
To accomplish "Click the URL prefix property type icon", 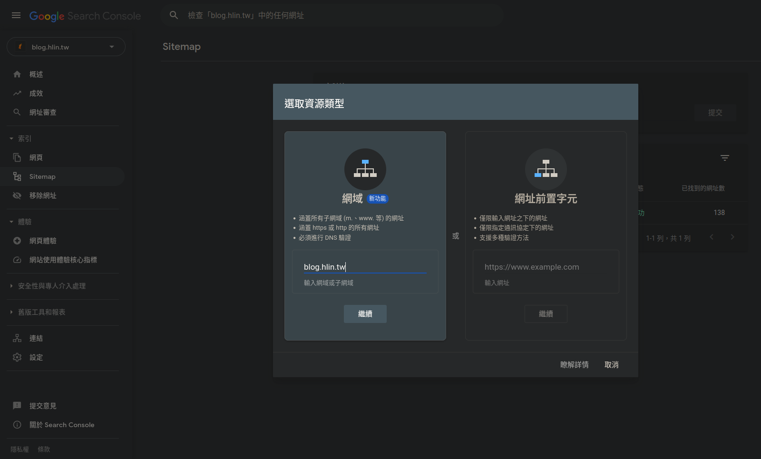I will (546, 169).
